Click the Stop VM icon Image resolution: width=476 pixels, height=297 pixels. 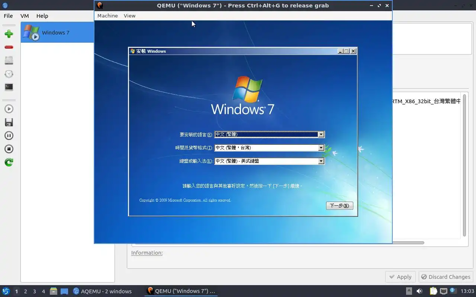(x=9, y=149)
